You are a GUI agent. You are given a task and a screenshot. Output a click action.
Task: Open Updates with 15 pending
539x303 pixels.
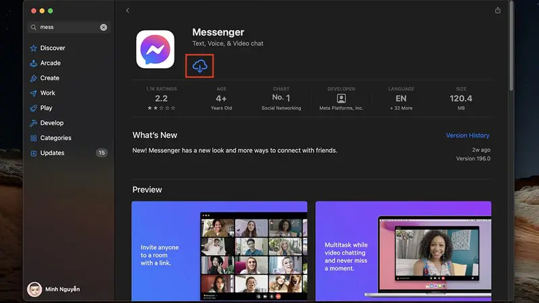coord(52,153)
